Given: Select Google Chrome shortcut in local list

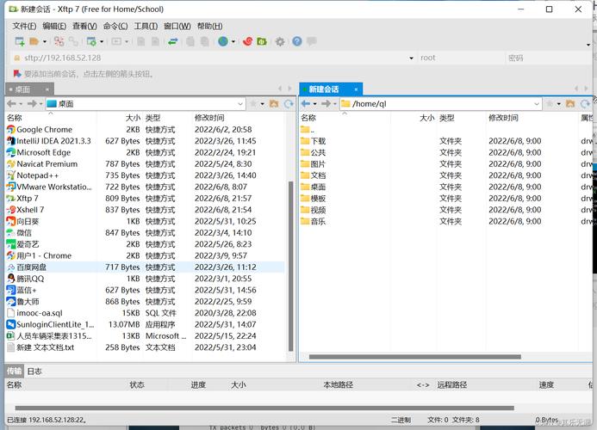Looking at the screenshot, I should point(145,130).
